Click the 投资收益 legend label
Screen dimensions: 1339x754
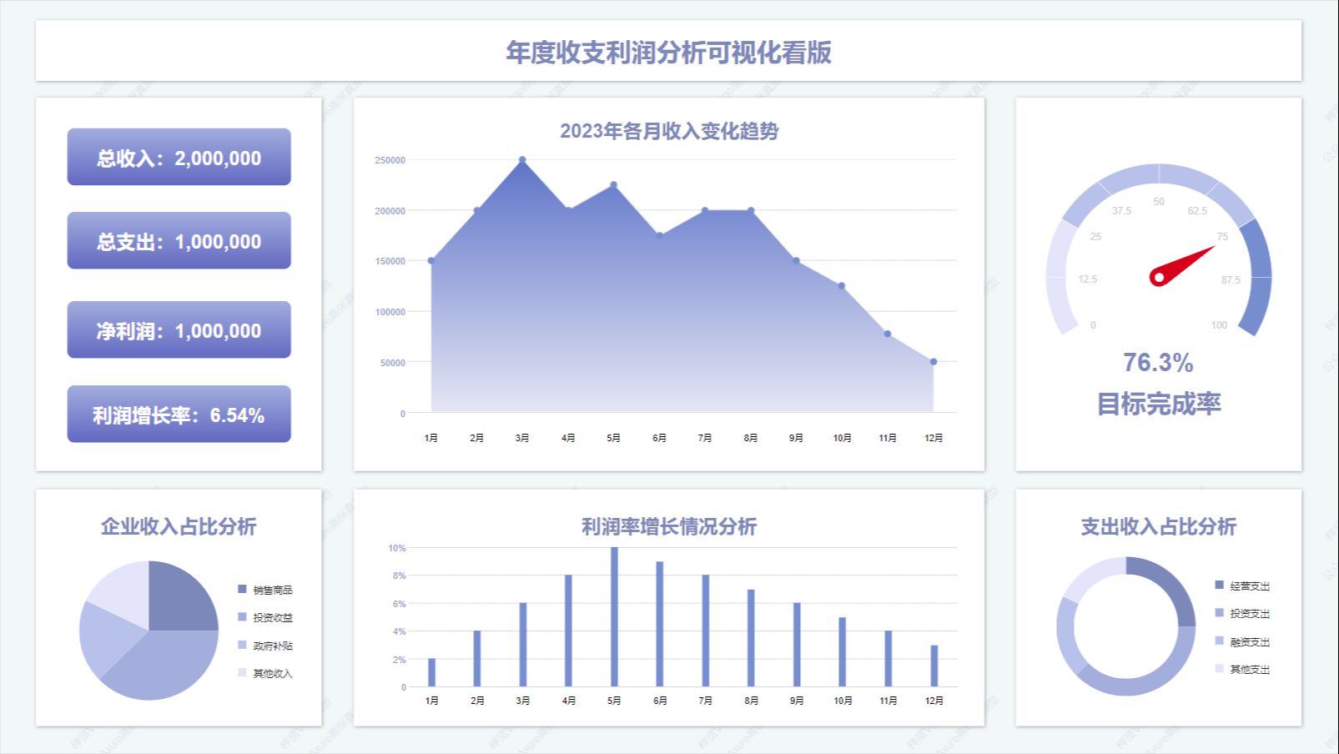(x=273, y=617)
